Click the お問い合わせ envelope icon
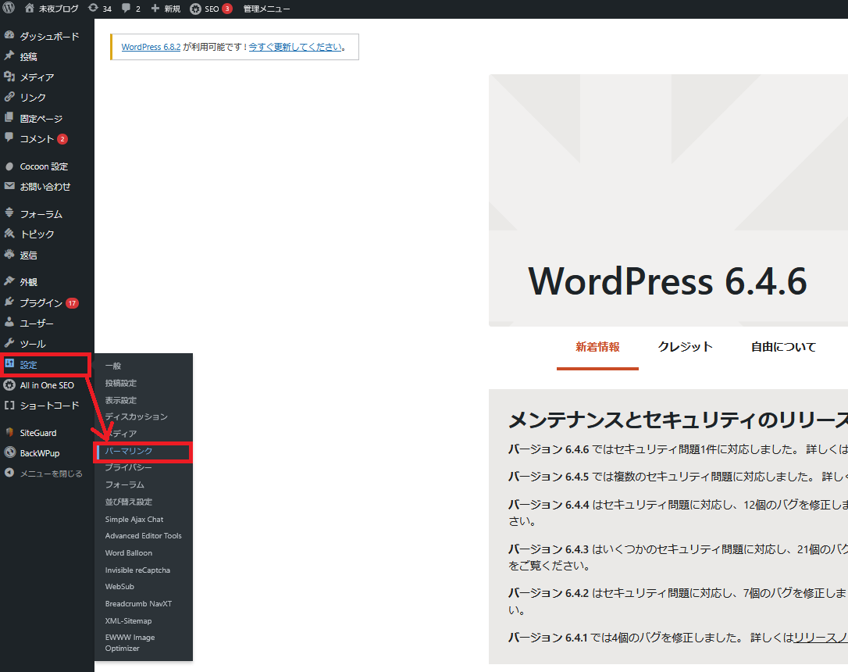Image resolution: width=848 pixels, height=672 pixels. click(x=9, y=186)
